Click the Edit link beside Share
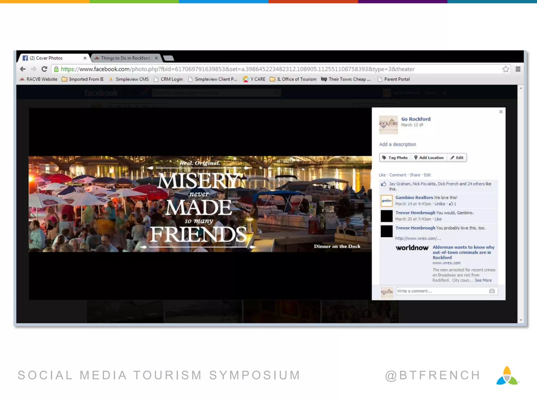Image resolution: width=537 pixels, height=402 pixels. [x=427, y=175]
